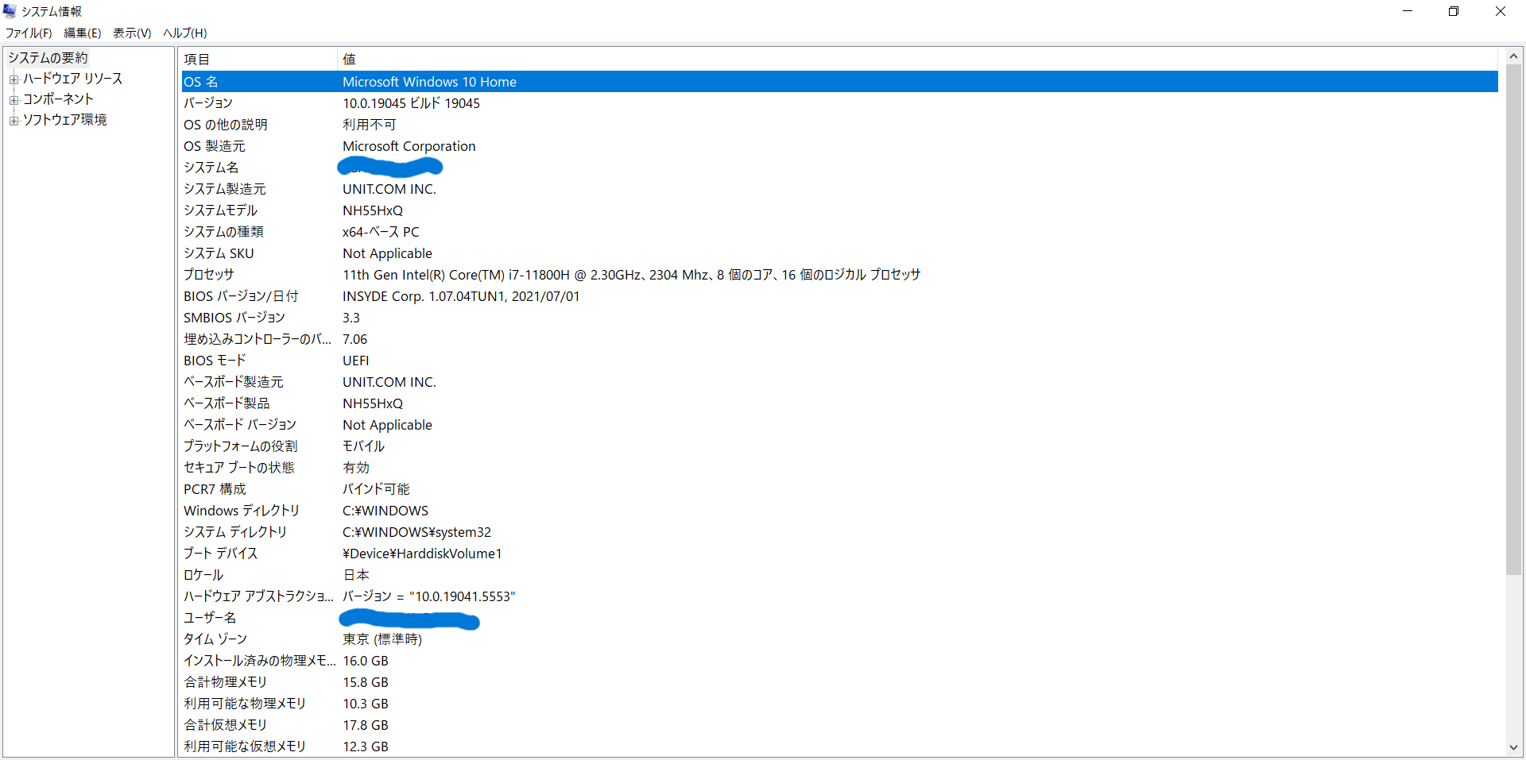Select the 合計物理メモリ row
This screenshot has height=760, width=1526.
[x=840, y=682]
